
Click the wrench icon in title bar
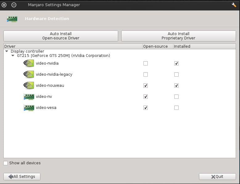[x=234, y=5]
